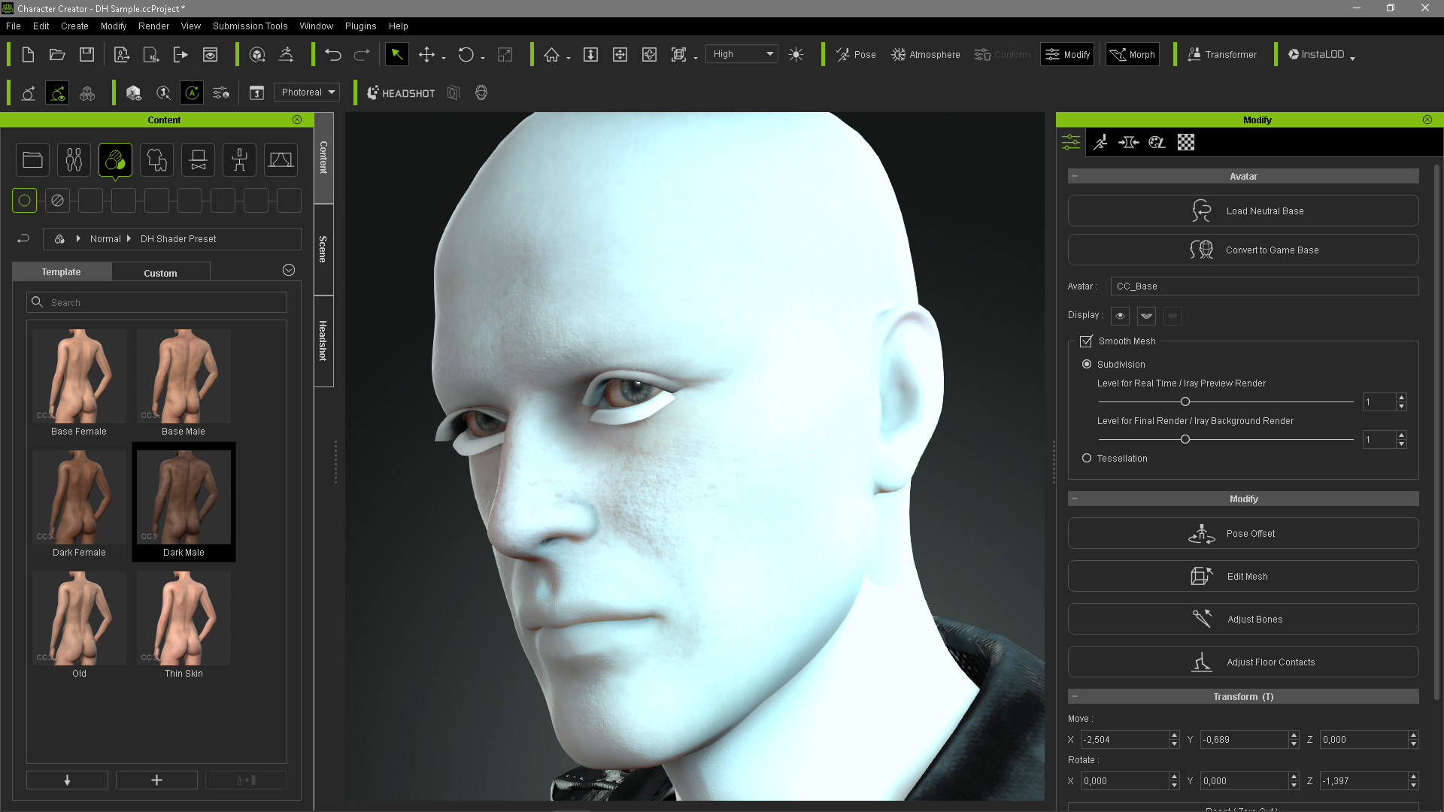This screenshot has height=812, width=1444.
Task: Open the Animation pose category icon
Action: [239, 159]
